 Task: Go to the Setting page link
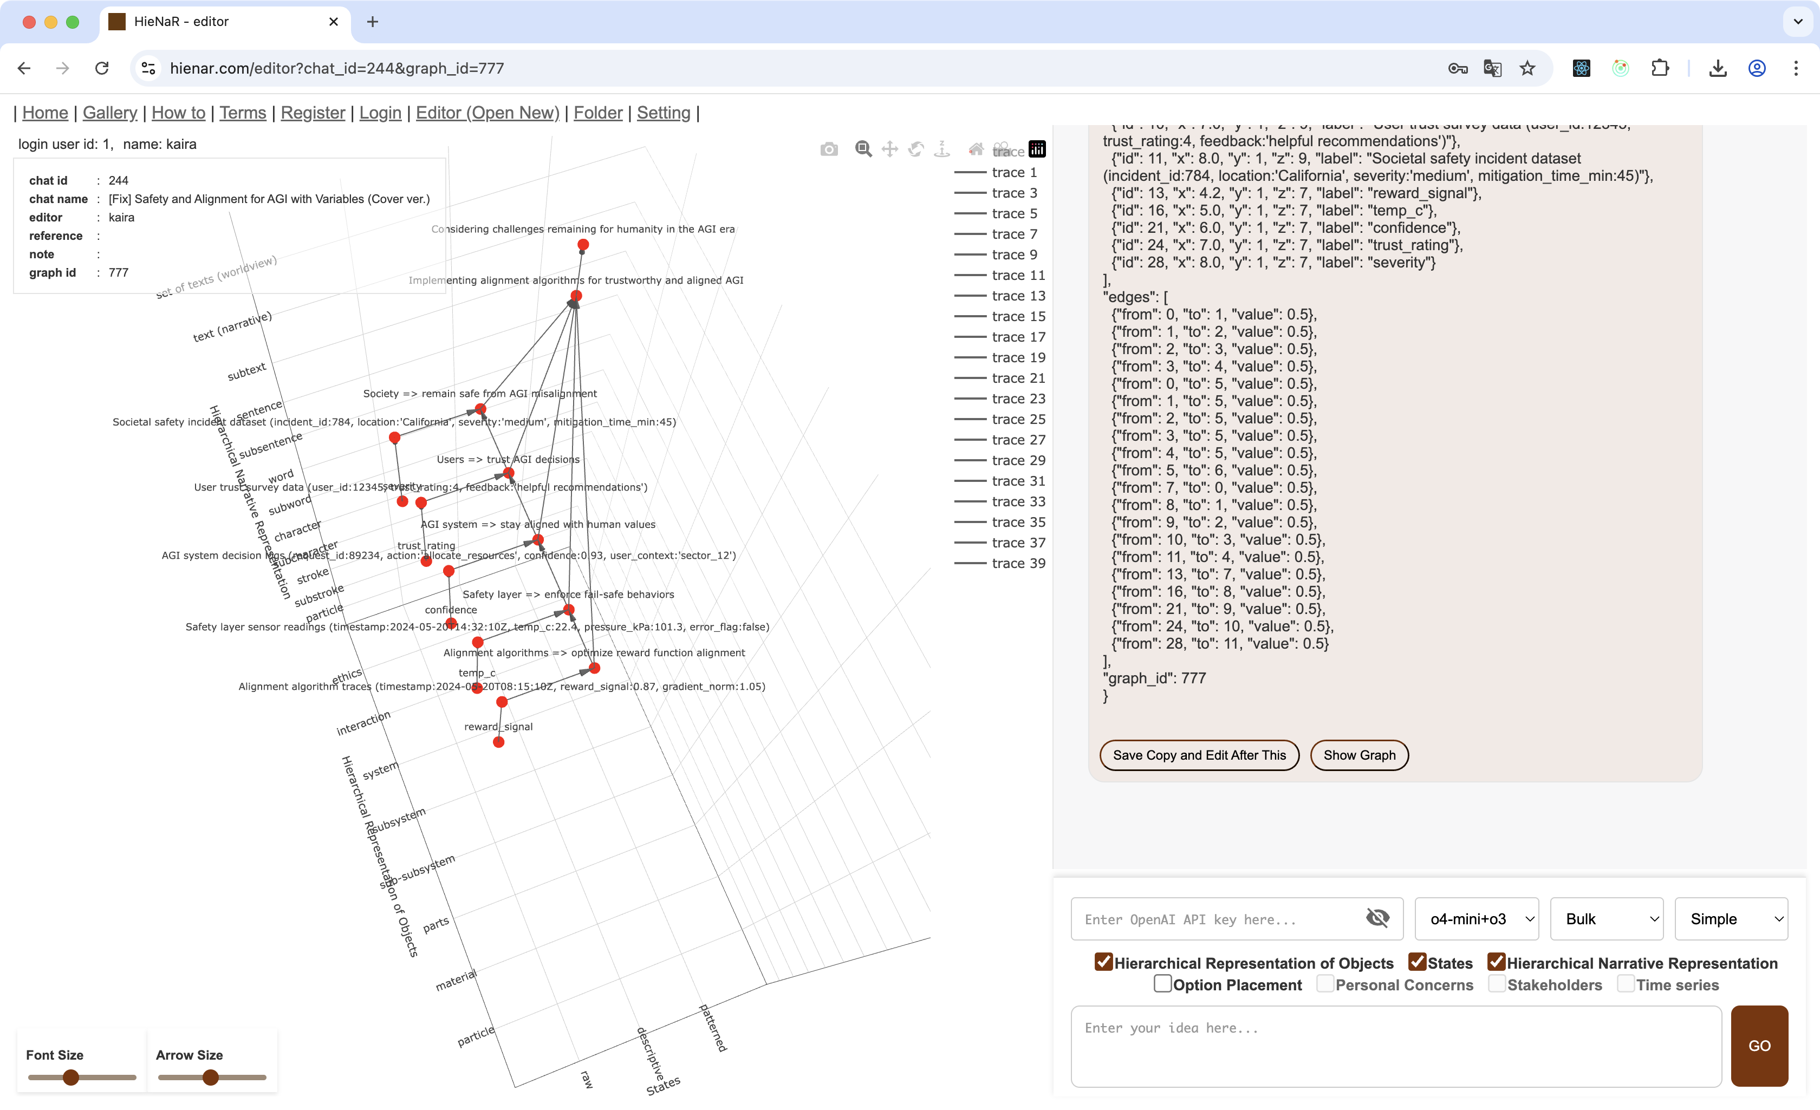(664, 113)
